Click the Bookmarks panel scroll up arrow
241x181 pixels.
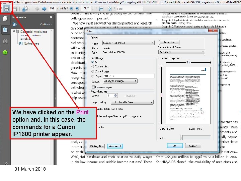pyautogui.click(x=52, y=31)
